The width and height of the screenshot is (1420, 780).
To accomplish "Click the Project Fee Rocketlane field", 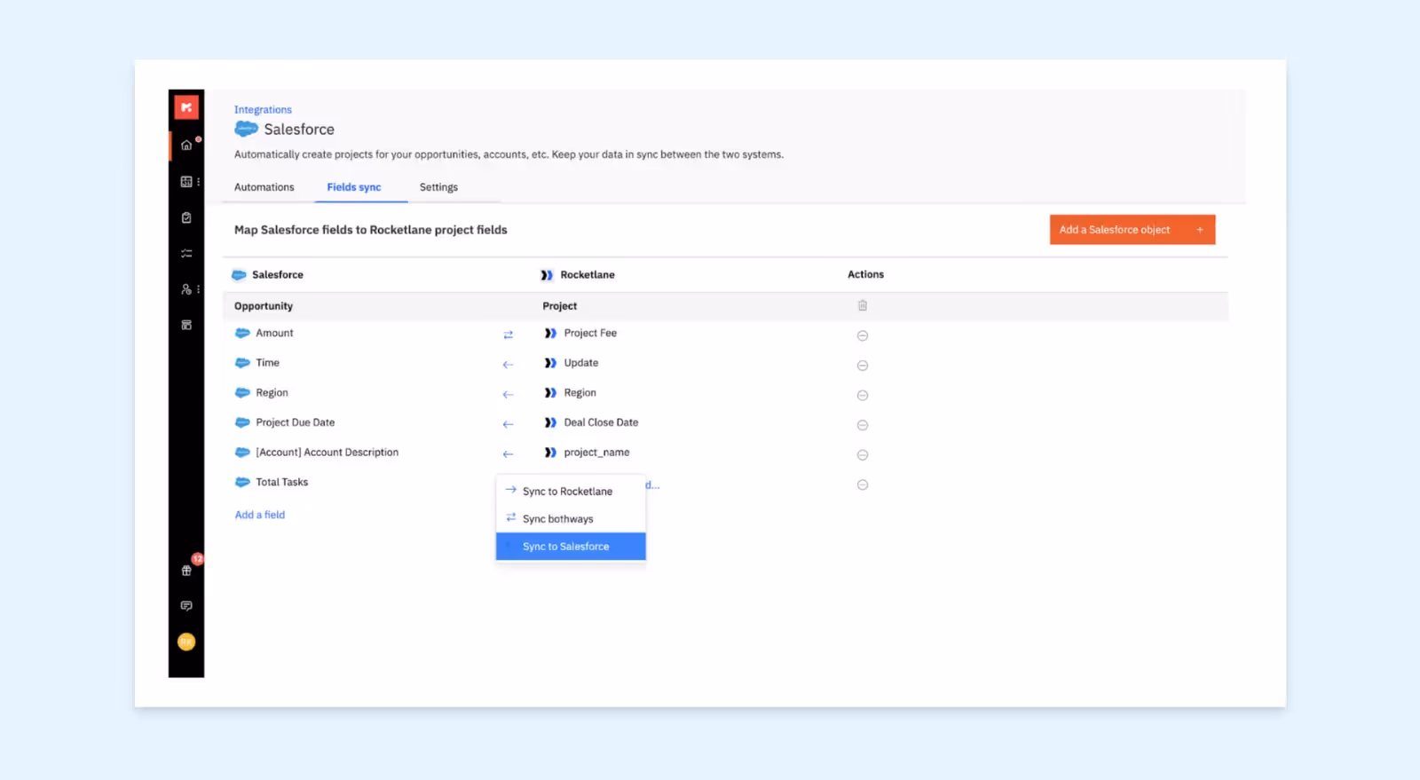I will (590, 334).
